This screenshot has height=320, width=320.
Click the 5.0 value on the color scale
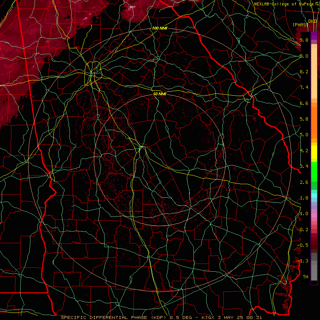[304, 135]
